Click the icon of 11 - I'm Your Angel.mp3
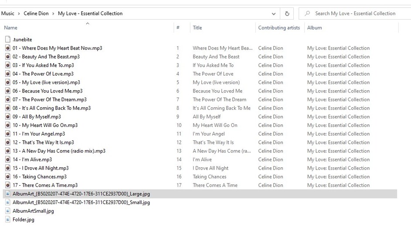The width and height of the screenshot is (411, 231). (x=8, y=134)
